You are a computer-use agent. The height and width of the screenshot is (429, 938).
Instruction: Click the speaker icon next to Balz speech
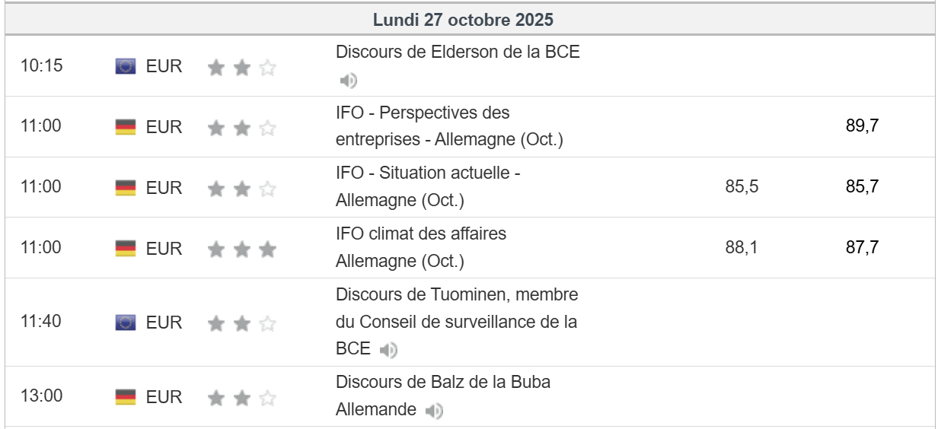click(434, 412)
